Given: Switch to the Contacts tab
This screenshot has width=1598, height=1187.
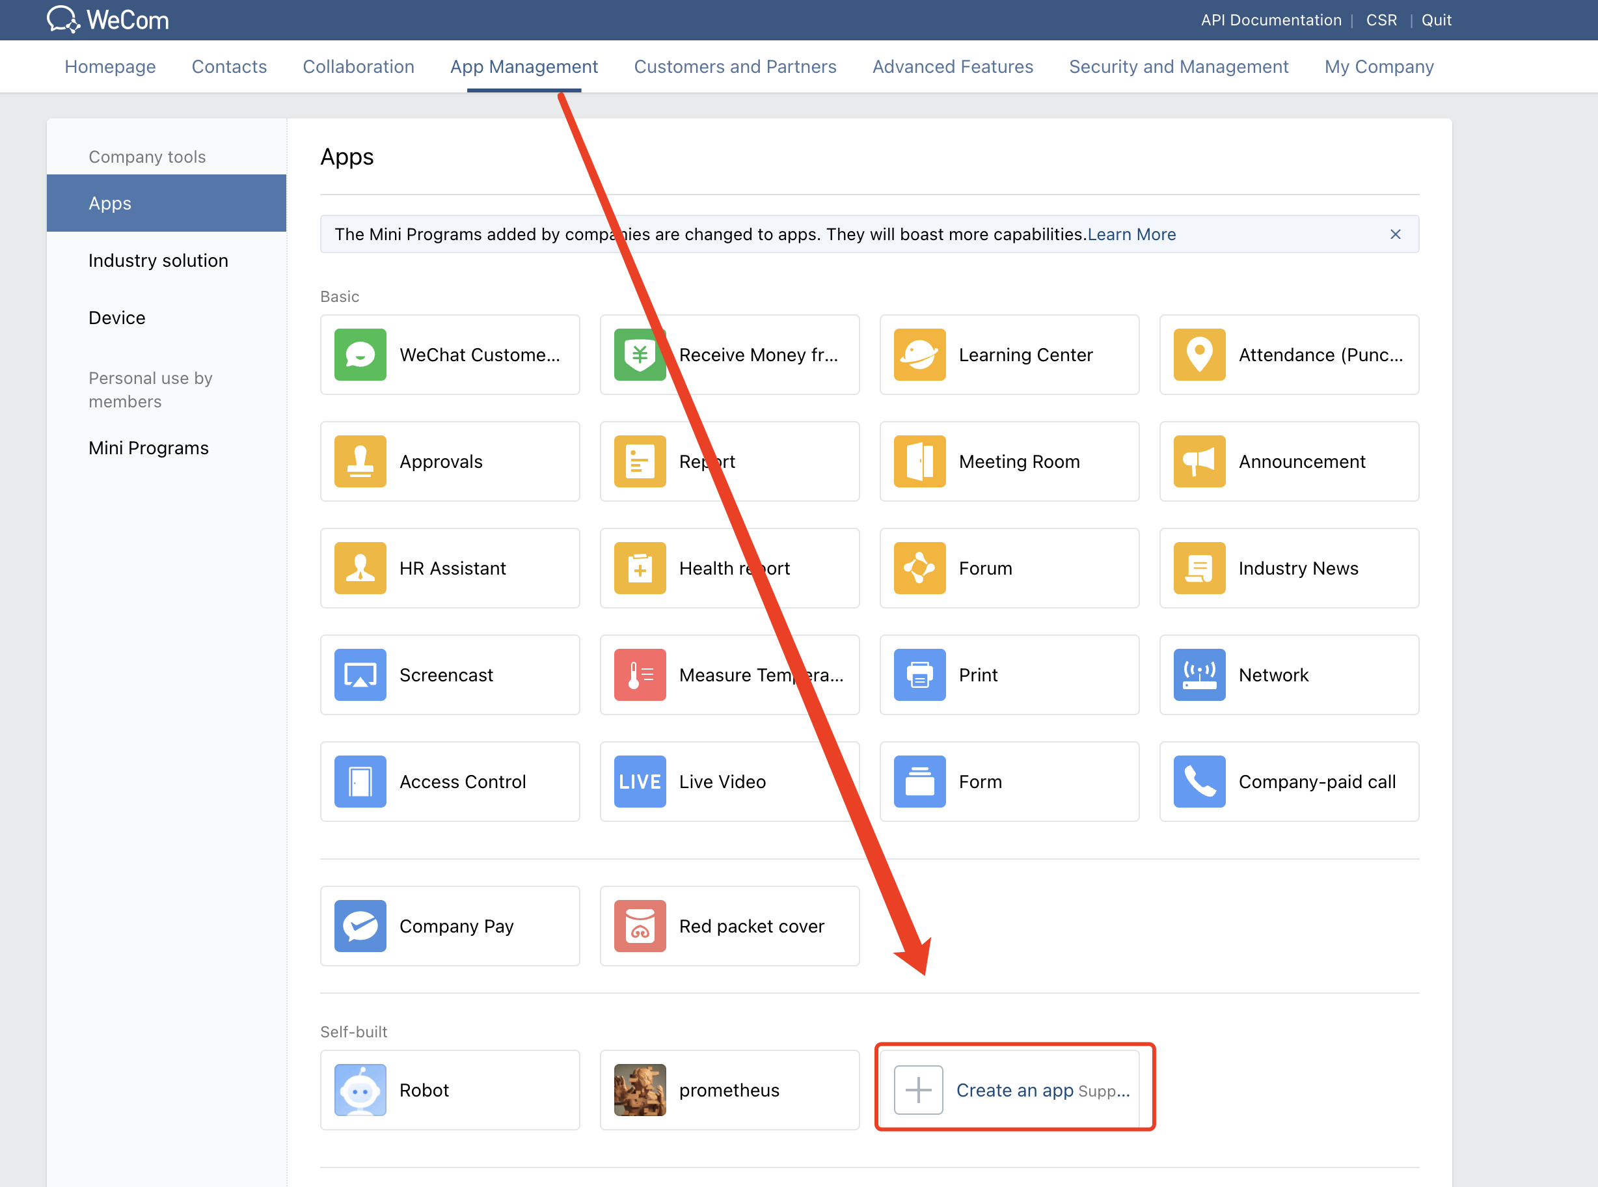Looking at the screenshot, I should coord(229,65).
